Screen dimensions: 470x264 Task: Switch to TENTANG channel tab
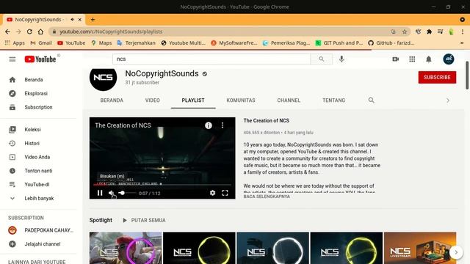[333, 100]
